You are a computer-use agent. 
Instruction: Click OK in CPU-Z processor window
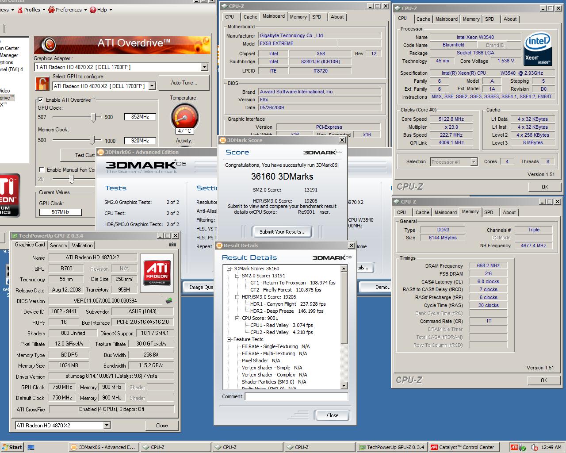point(545,187)
